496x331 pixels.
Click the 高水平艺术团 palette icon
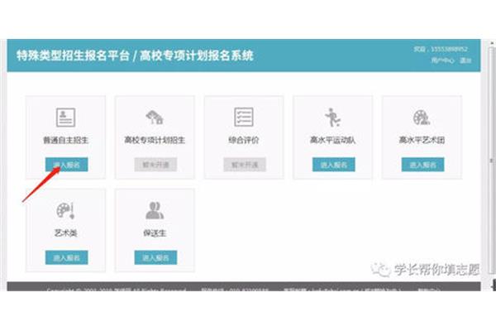tap(422, 118)
